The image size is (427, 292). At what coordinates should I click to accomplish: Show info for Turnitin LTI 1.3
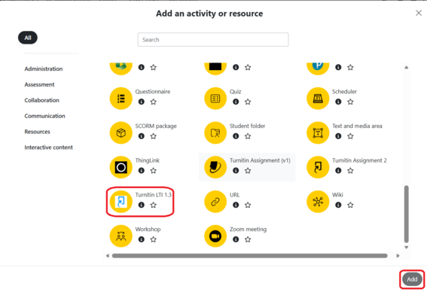click(x=141, y=205)
